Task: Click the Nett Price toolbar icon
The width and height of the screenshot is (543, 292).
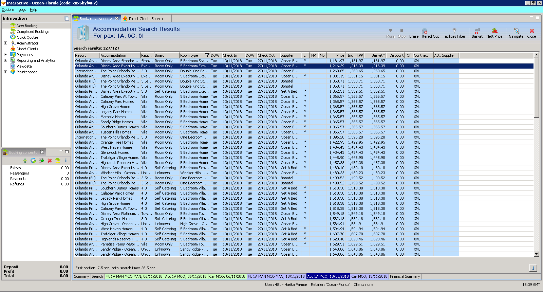Action: 494,31
